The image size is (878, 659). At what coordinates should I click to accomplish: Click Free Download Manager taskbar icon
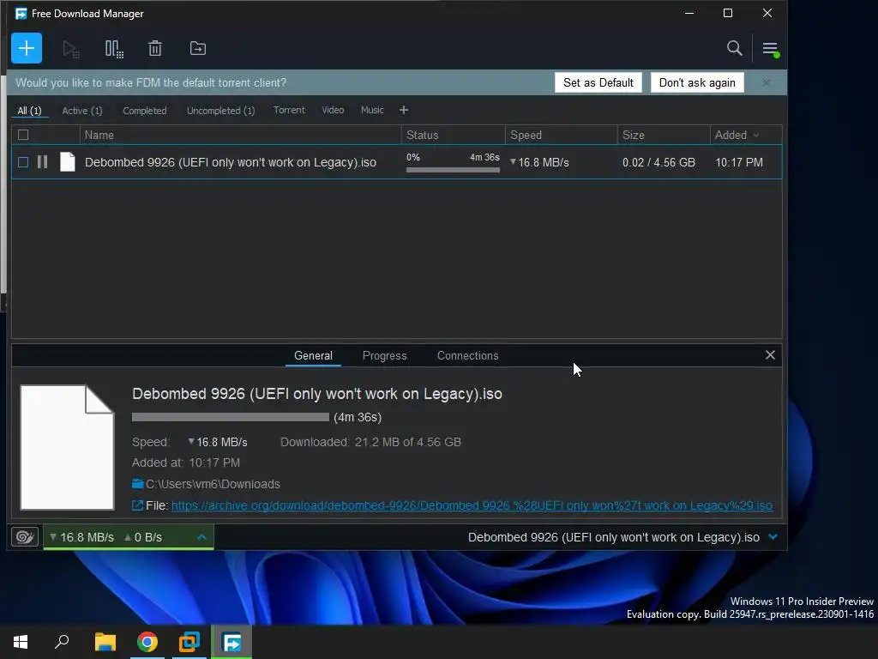pos(232,642)
